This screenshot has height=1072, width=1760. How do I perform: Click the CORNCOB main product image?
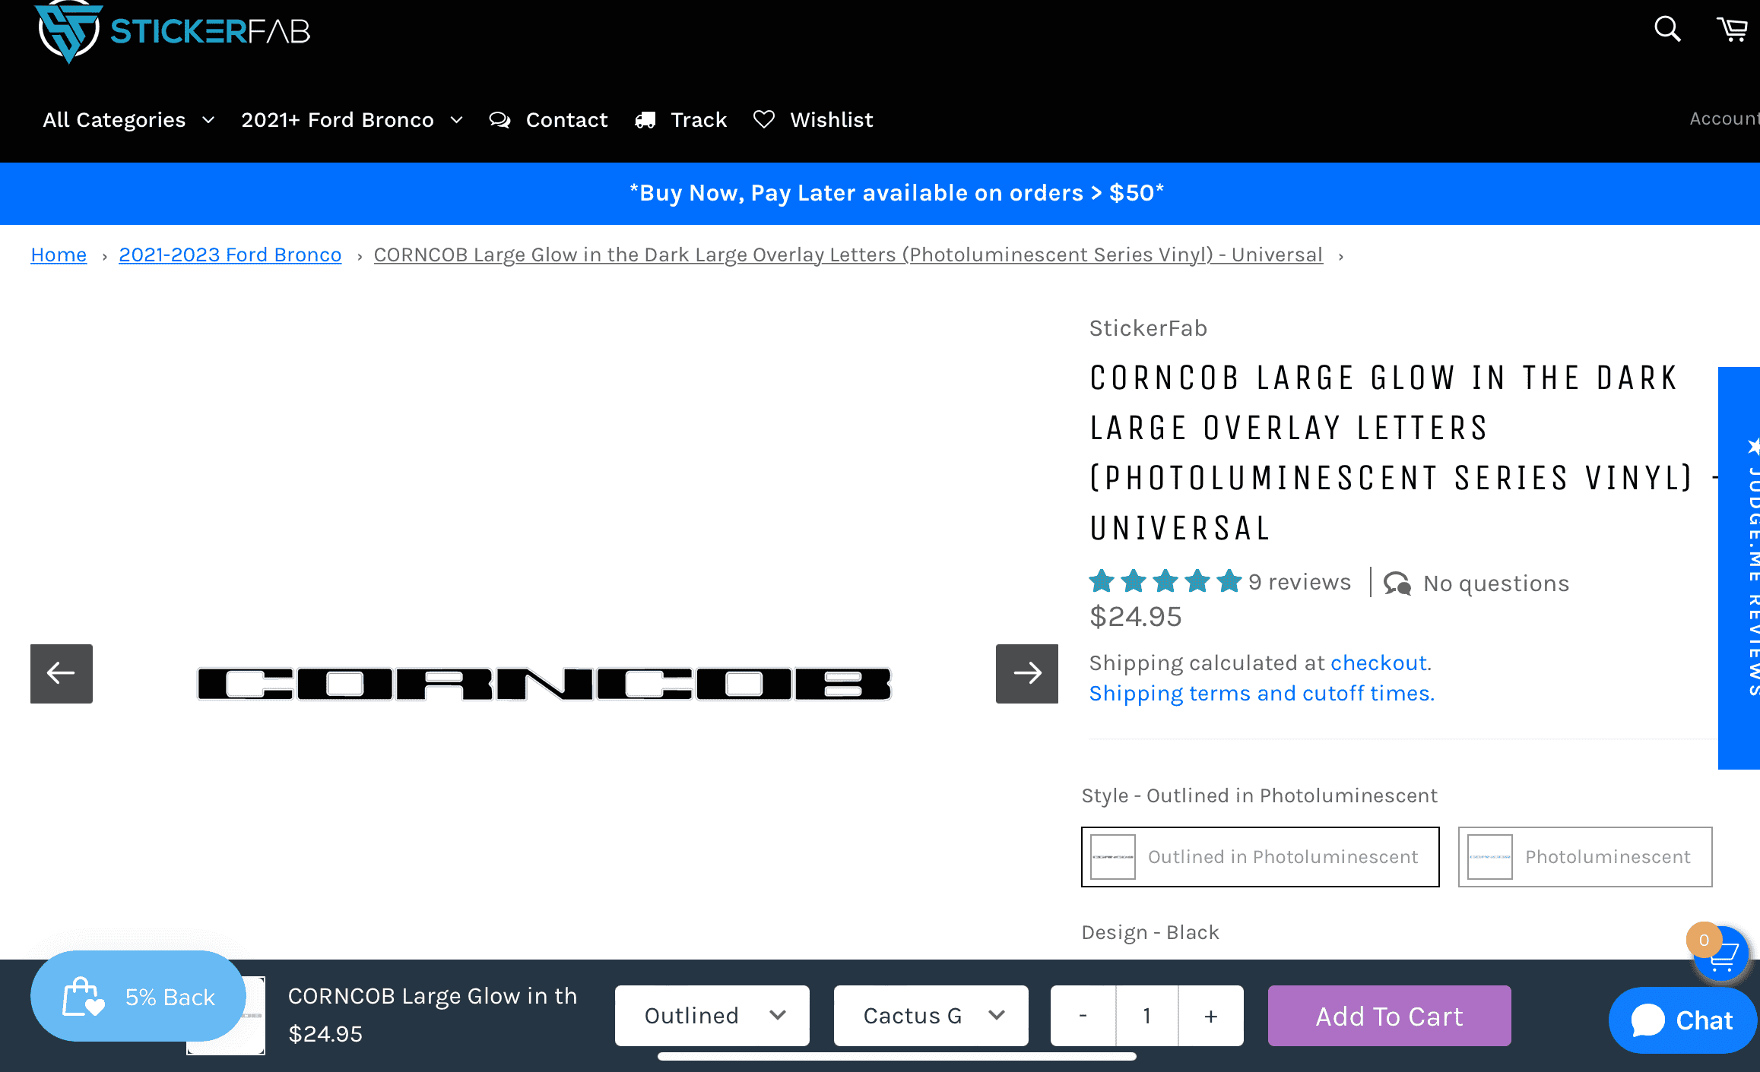click(x=544, y=684)
